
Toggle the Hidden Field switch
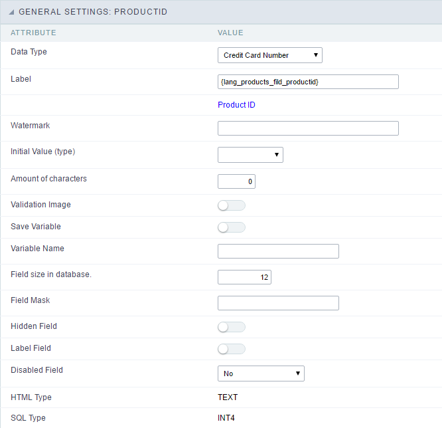click(232, 327)
